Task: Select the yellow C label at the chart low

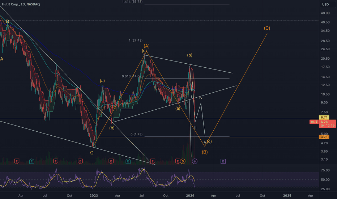Action: click(x=92, y=153)
